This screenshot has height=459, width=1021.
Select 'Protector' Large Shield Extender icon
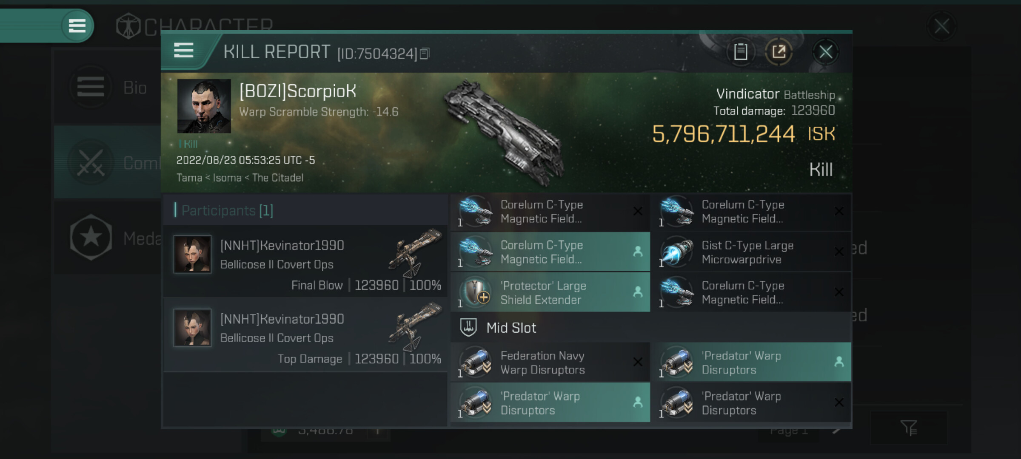(475, 292)
